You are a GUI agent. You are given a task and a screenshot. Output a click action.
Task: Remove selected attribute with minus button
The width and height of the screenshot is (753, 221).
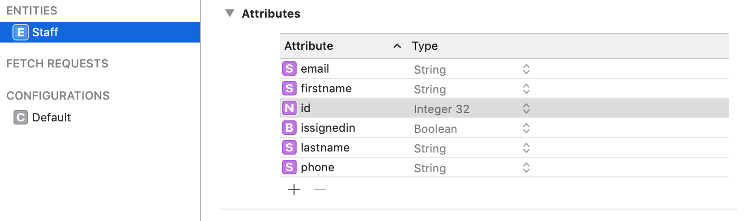pyautogui.click(x=320, y=190)
